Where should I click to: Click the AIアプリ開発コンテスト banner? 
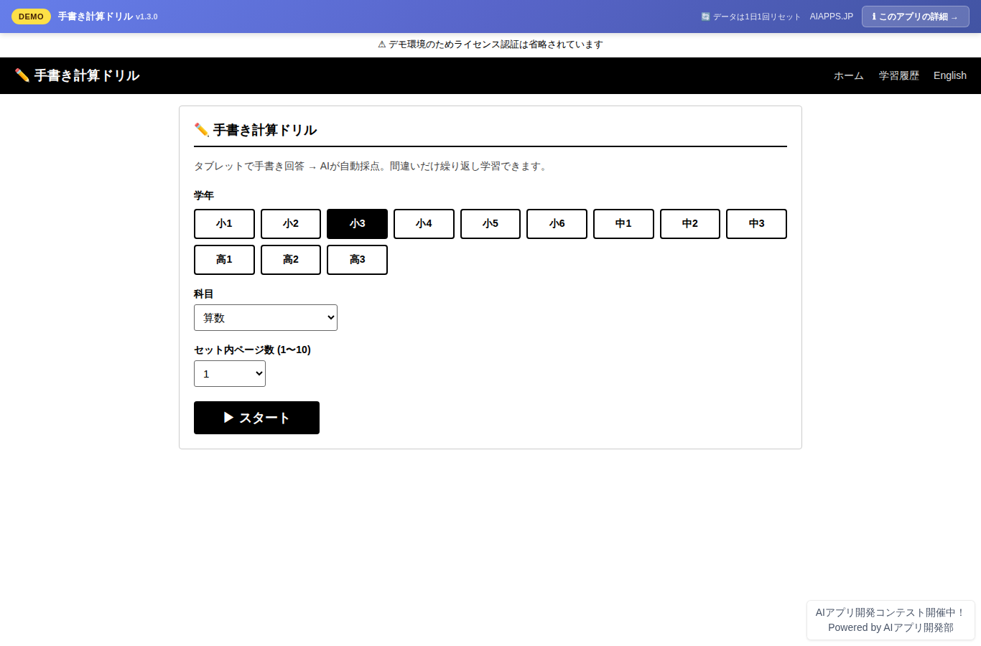(891, 620)
